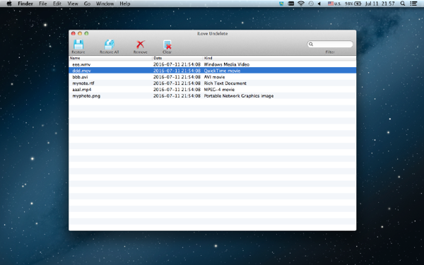Click inside the Filter search field
This screenshot has width=424, height=265.
[x=330, y=44]
